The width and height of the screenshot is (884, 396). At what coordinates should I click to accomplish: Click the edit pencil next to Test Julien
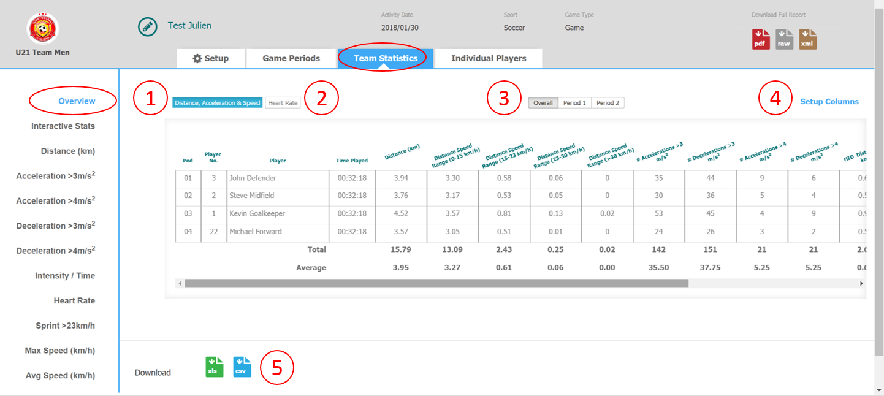tap(147, 27)
